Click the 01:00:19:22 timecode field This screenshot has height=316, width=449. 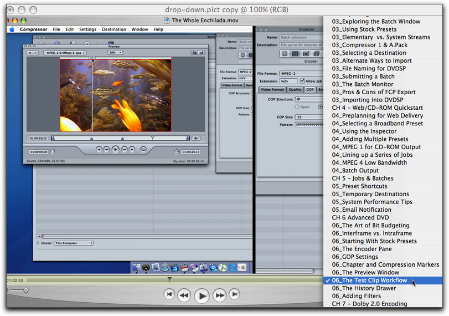pyautogui.click(x=38, y=138)
